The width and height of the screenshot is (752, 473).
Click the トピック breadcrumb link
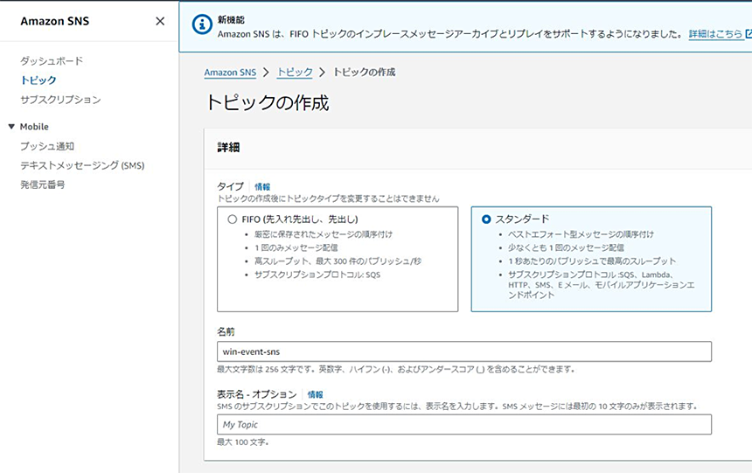(x=295, y=73)
